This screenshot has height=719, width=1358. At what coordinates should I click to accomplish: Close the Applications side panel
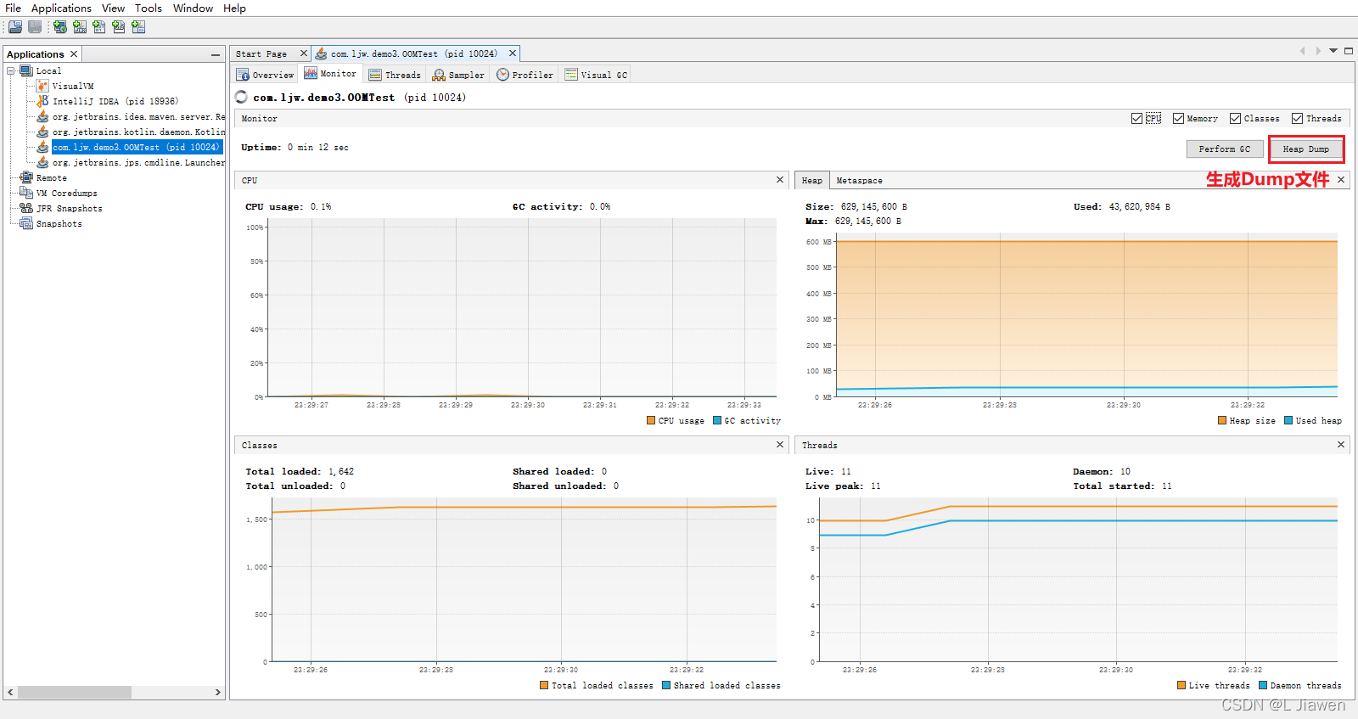point(74,53)
